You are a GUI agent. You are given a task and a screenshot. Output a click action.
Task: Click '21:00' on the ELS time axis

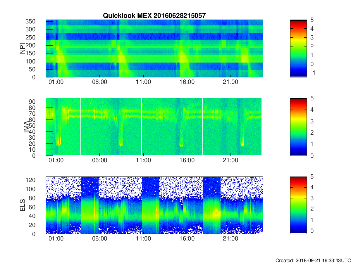click(230, 239)
